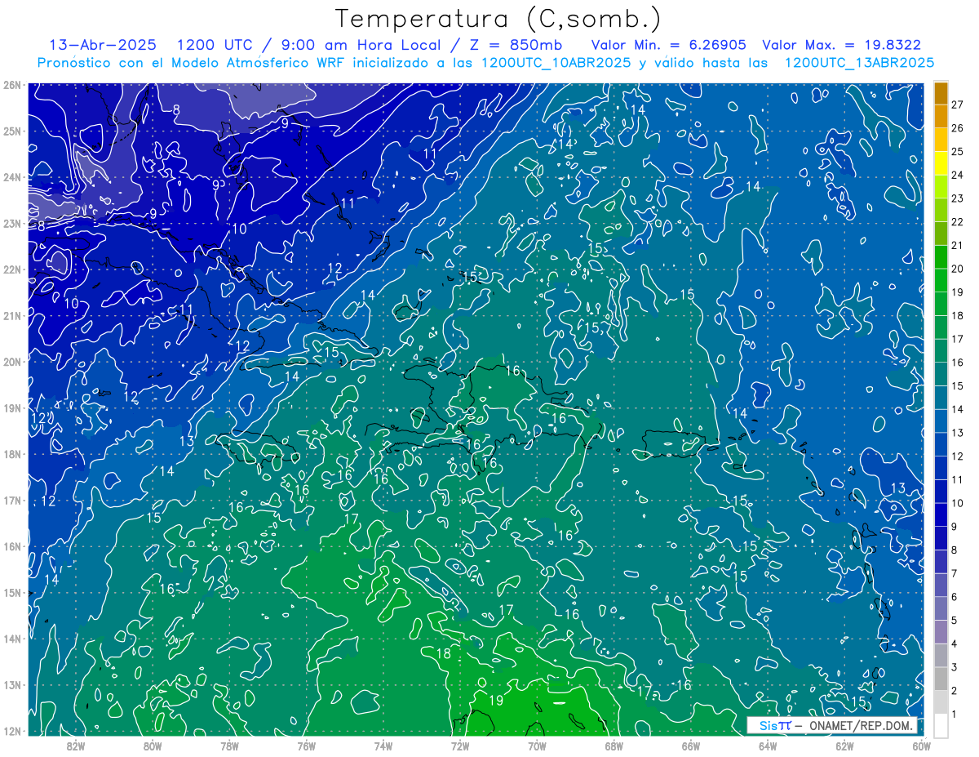
Task: Click the 15N latitude label
Action: tap(11, 592)
